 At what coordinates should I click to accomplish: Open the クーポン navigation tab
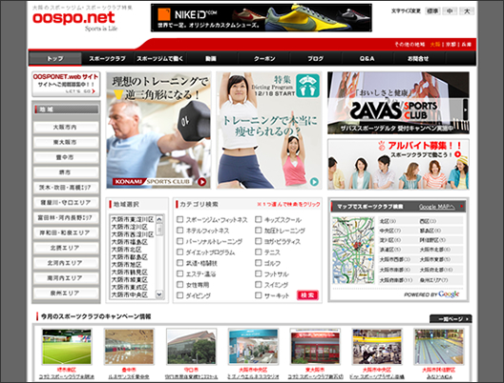click(x=264, y=59)
